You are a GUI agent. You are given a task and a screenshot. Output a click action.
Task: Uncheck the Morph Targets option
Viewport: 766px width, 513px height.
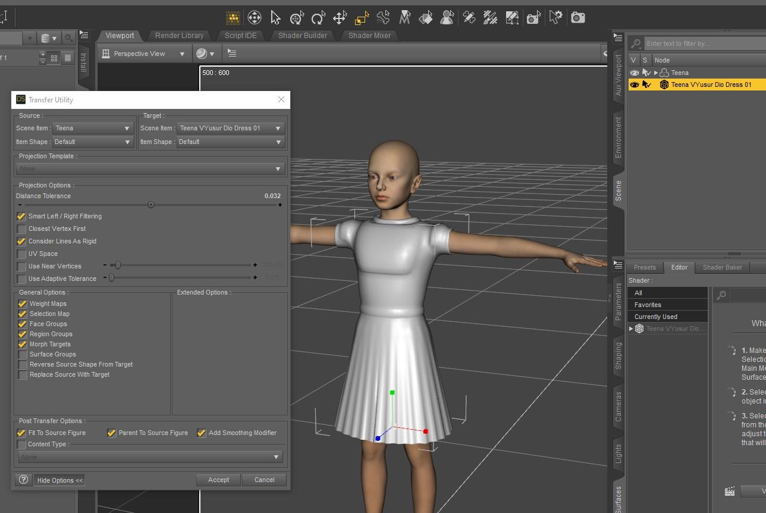[23, 345]
